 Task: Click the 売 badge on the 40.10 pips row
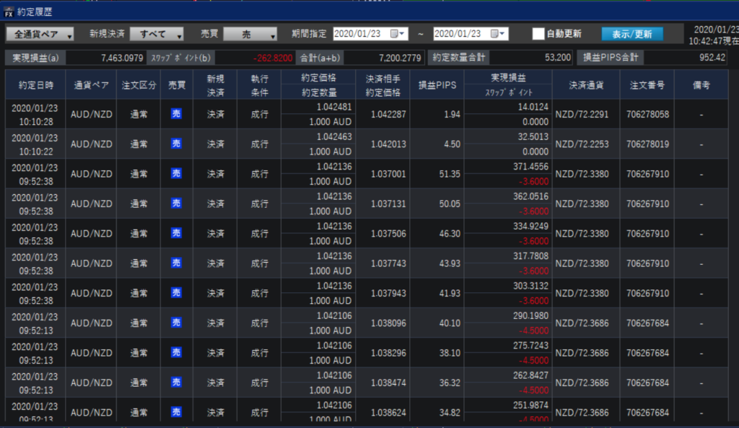(177, 323)
